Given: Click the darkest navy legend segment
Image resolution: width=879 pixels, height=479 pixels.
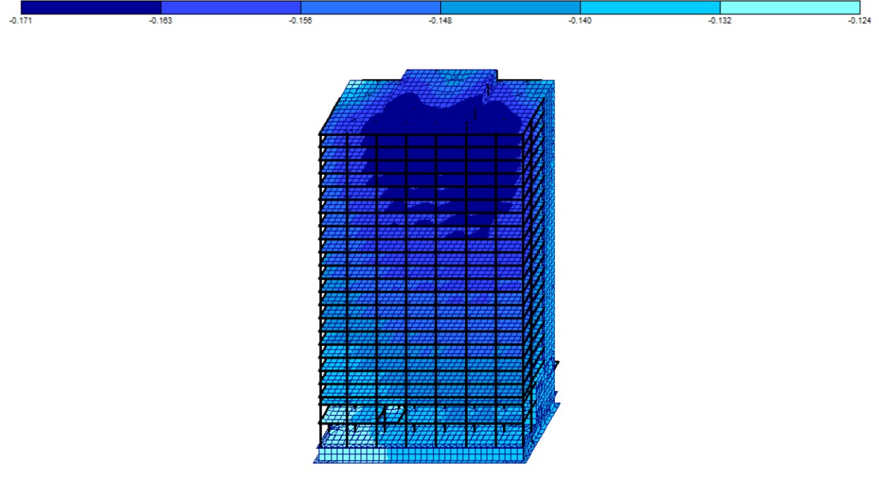Looking at the screenshot, I should pyautogui.click(x=91, y=7).
